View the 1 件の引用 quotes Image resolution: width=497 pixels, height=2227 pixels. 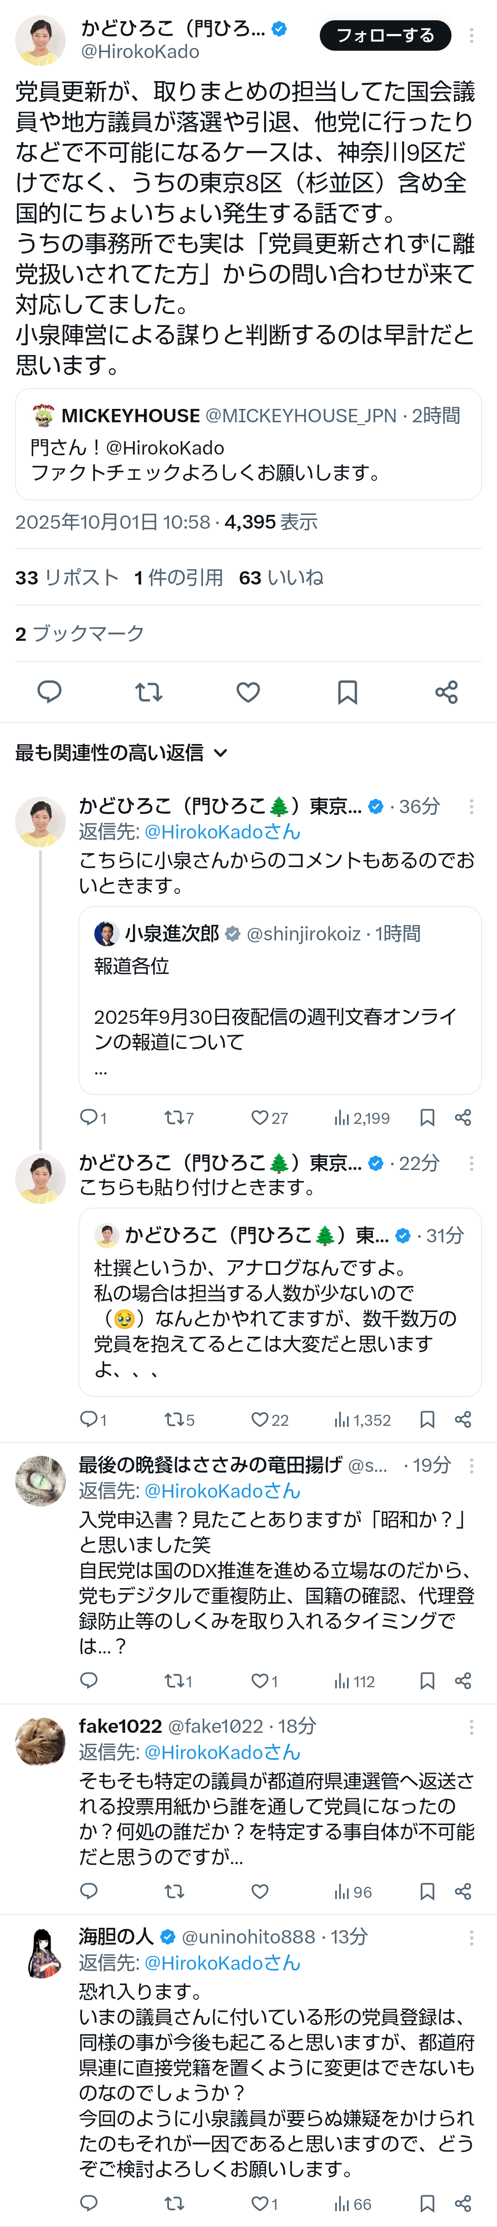(179, 578)
